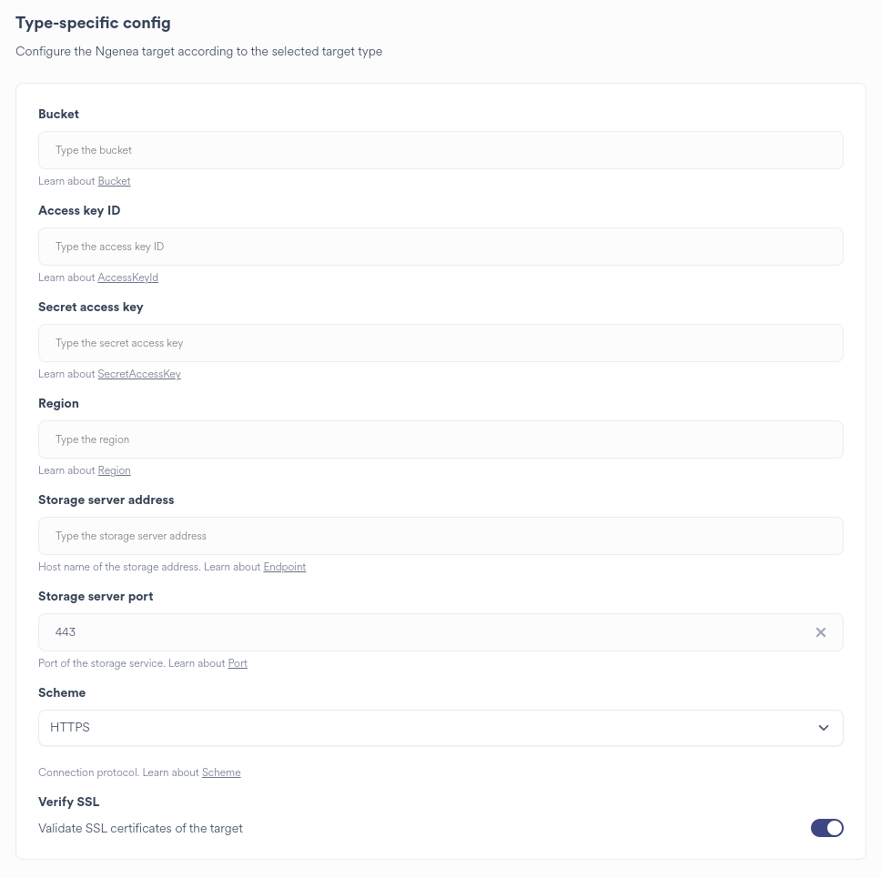Open the Bucket help link
The image size is (881, 878).
[x=114, y=181]
